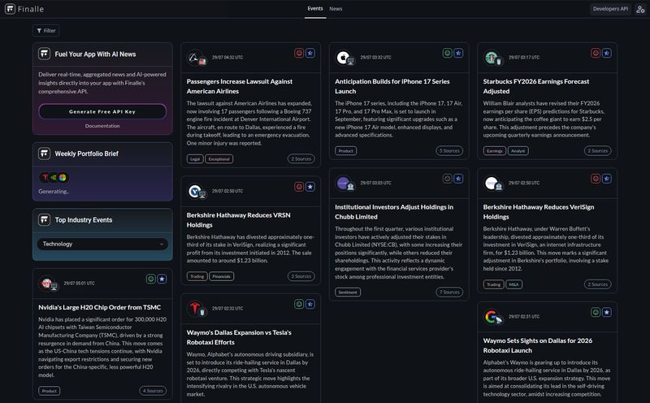Open 7 Sources on Chubb card
Viewport: 650px width, 403px height.
[x=449, y=292]
